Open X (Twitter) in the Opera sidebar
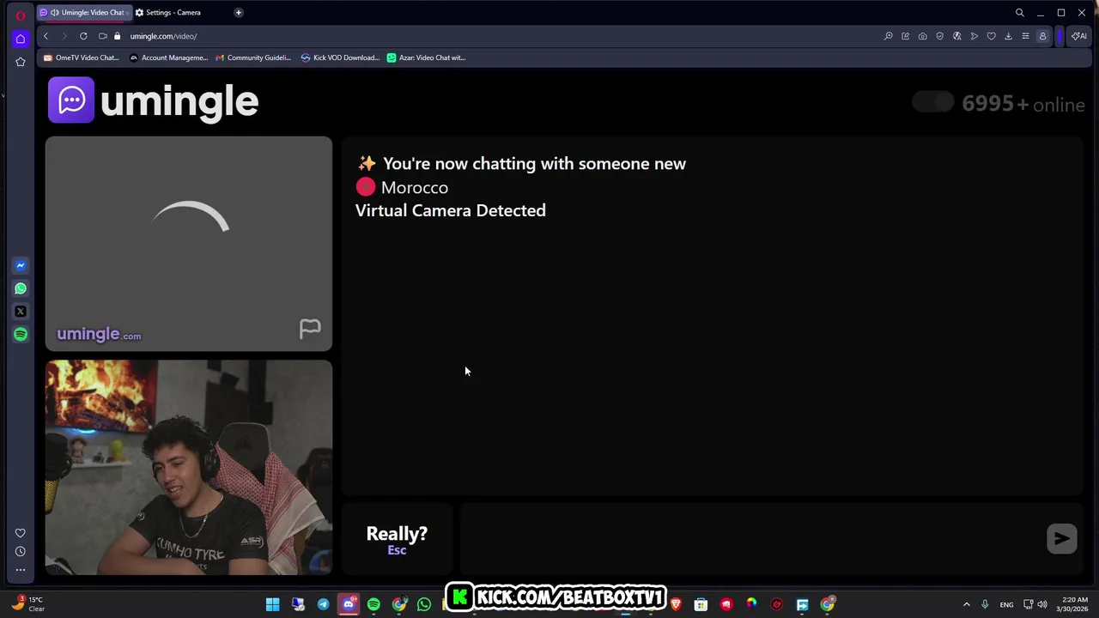1099x618 pixels. pyautogui.click(x=21, y=312)
